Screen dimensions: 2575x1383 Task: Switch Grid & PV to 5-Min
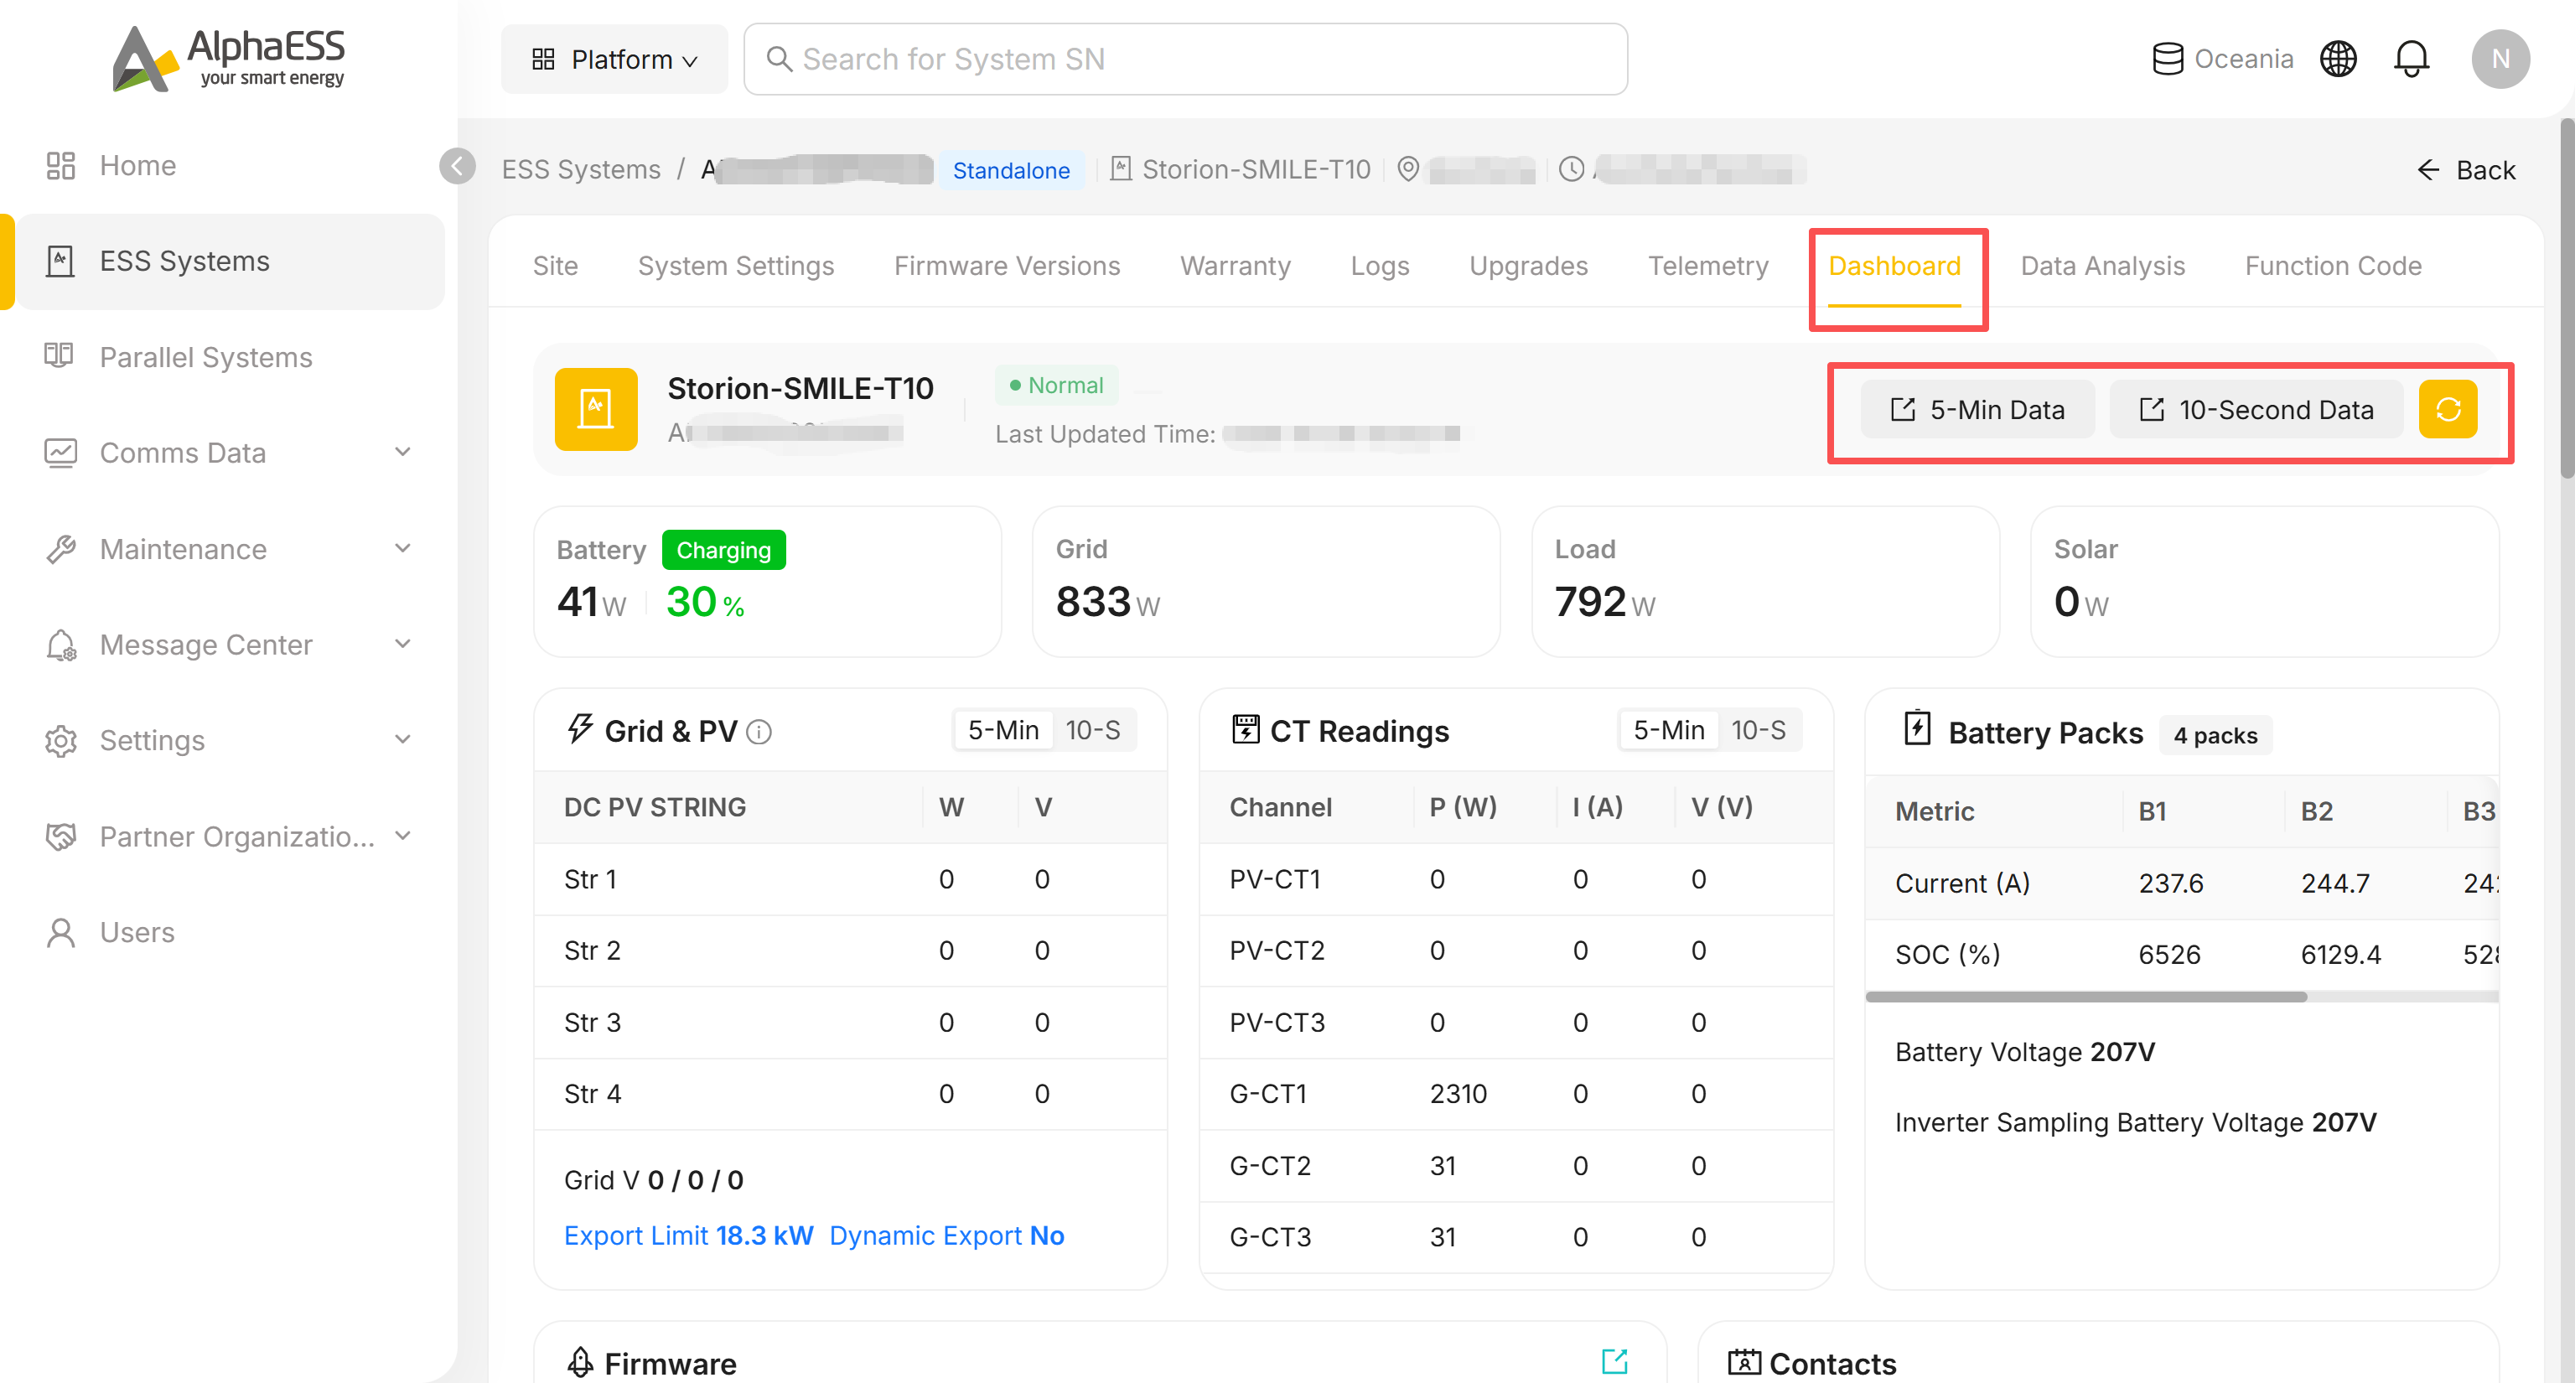point(1003,730)
